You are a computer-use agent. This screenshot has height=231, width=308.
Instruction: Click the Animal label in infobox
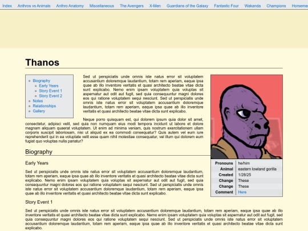click(x=226, y=169)
